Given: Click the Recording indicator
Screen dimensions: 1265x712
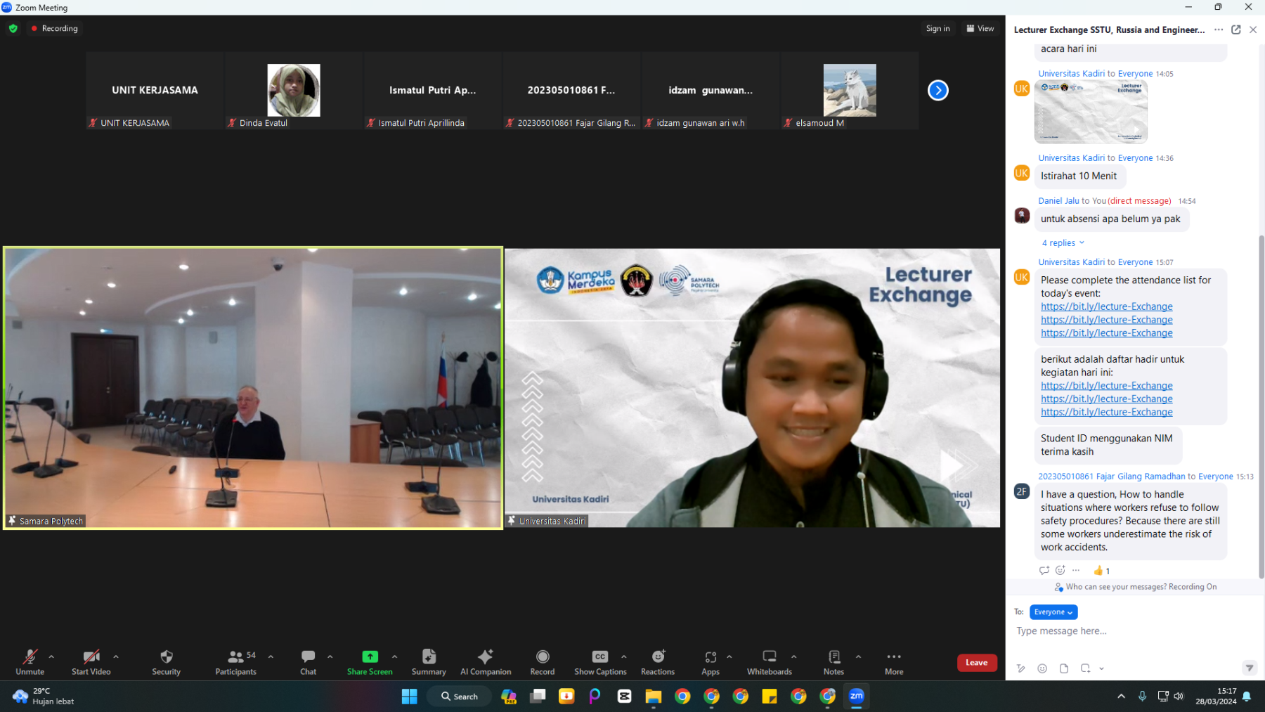Looking at the screenshot, I should coord(54,28).
